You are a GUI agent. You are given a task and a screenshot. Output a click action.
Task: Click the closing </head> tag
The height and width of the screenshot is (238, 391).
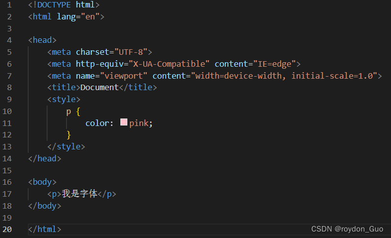[x=45, y=158]
